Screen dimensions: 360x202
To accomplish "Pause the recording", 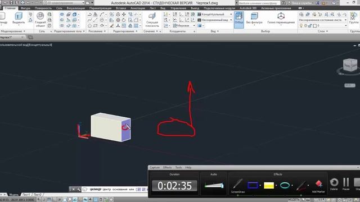I will point(346,184).
